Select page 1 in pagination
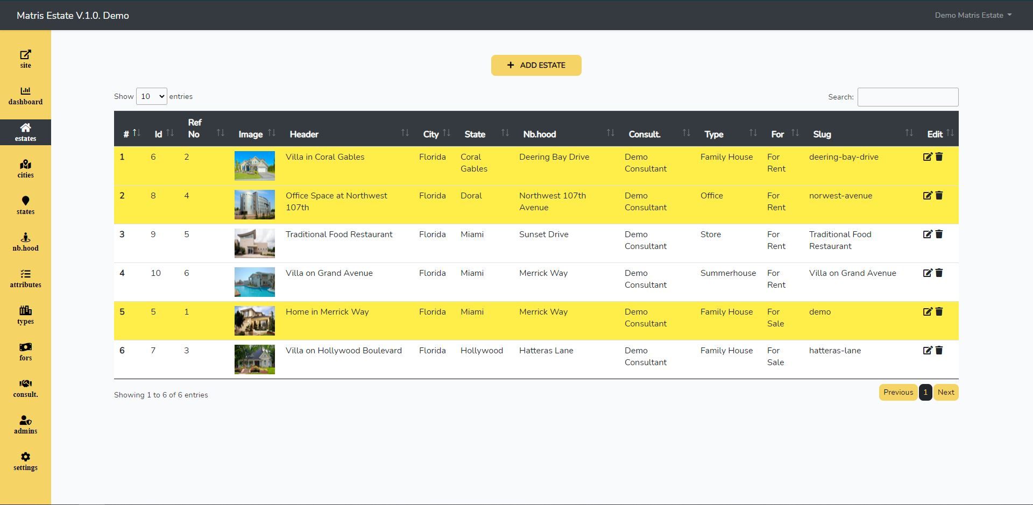1033x505 pixels. pos(925,392)
